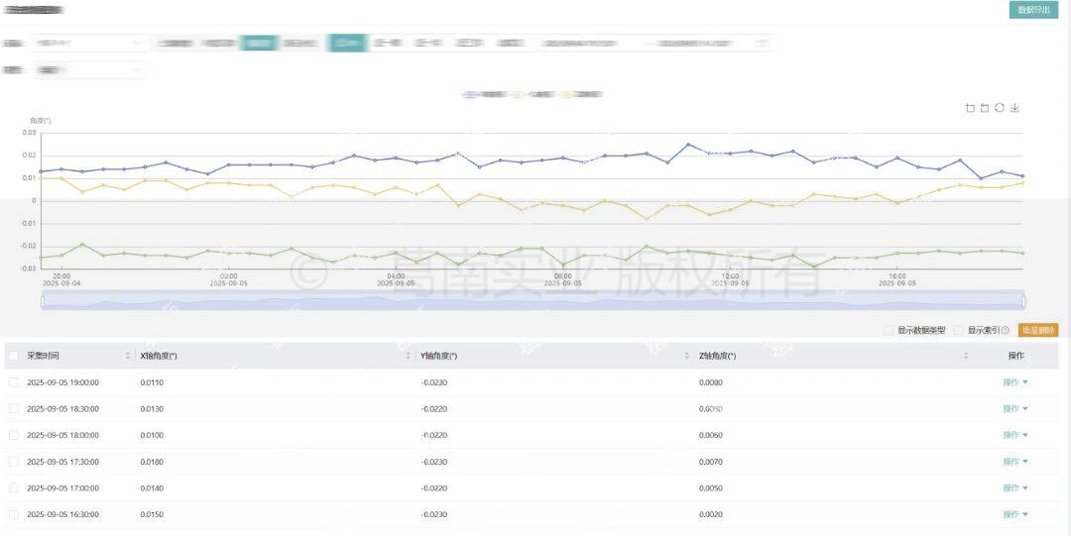Screen dimensions: 1071x536
Task: Click the 数据导出 button
Action: tap(1033, 10)
